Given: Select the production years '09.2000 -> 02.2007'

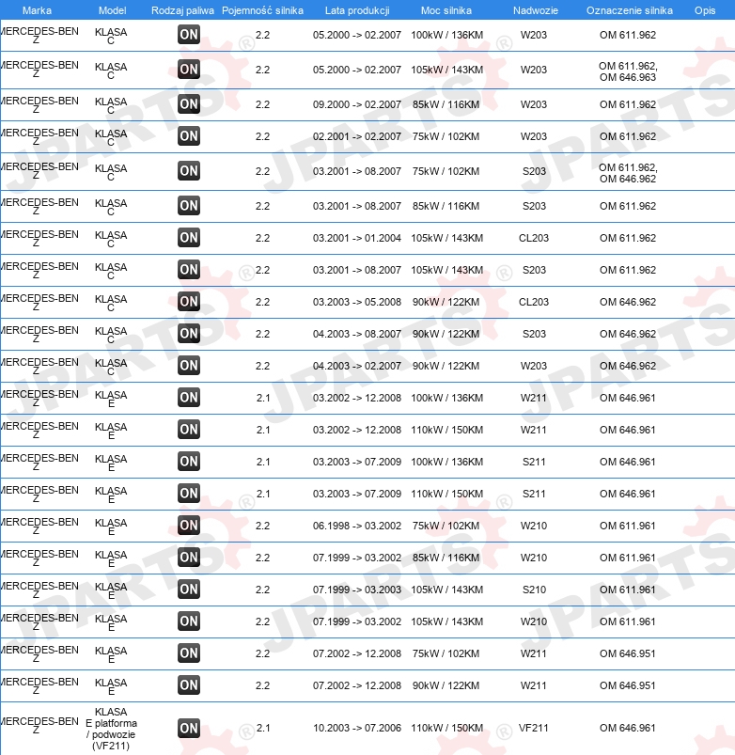Looking at the screenshot, I should click(356, 104).
